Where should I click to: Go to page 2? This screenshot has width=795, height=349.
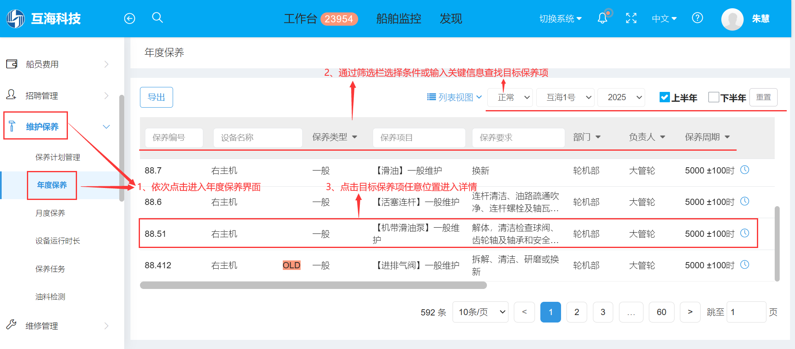[x=577, y=312]
